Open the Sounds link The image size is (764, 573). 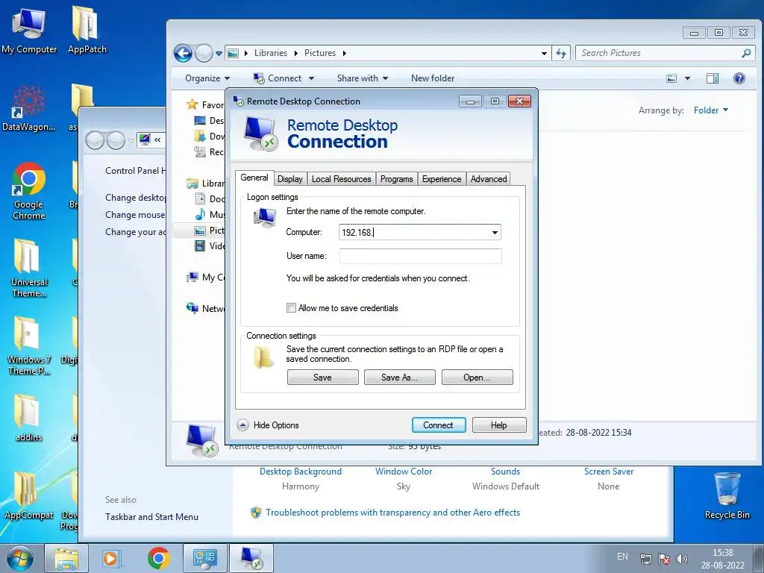pyautogui.click(x=505, y=472)
